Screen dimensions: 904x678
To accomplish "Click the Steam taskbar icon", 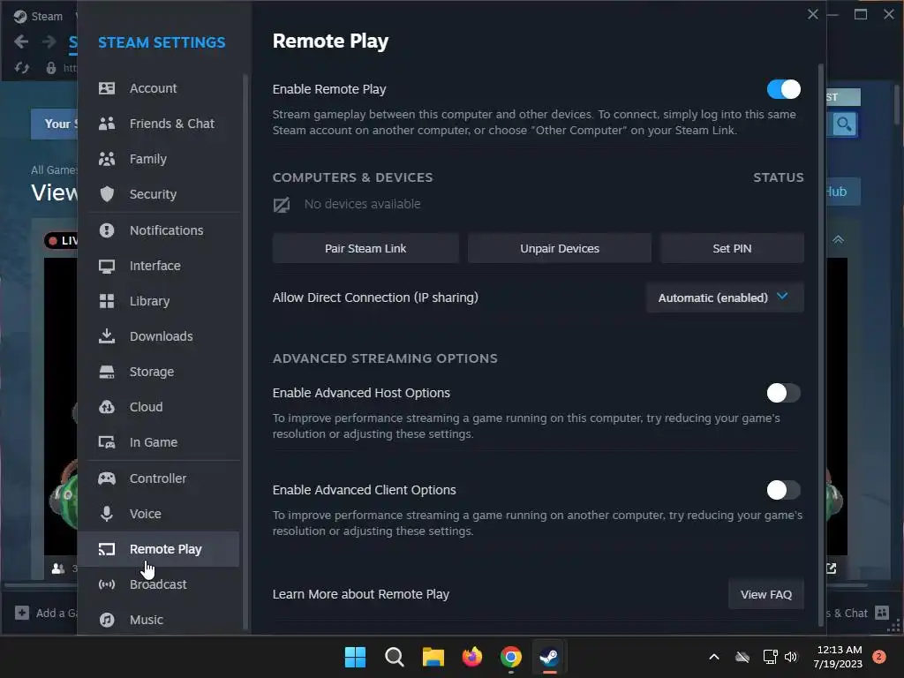I will (549, 657).
